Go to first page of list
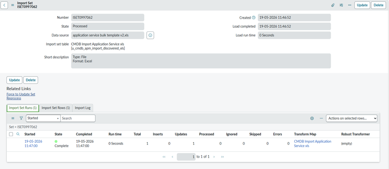Viewport: 389px width, 169px height. 164,157
